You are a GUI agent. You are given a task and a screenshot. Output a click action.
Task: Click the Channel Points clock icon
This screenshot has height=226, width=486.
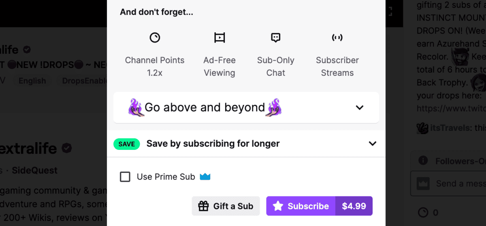155,38
